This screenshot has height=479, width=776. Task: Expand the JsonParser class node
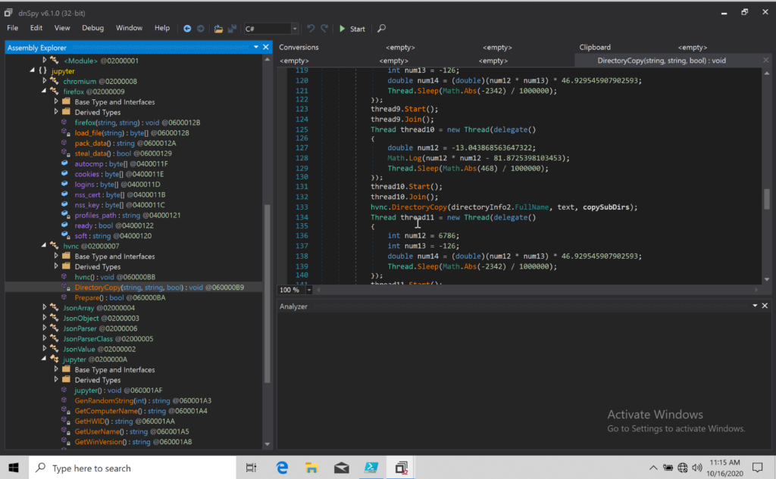[45, 328]
